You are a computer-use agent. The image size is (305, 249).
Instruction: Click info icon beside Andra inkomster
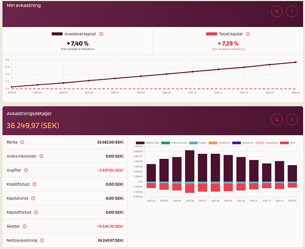[41, 156]
